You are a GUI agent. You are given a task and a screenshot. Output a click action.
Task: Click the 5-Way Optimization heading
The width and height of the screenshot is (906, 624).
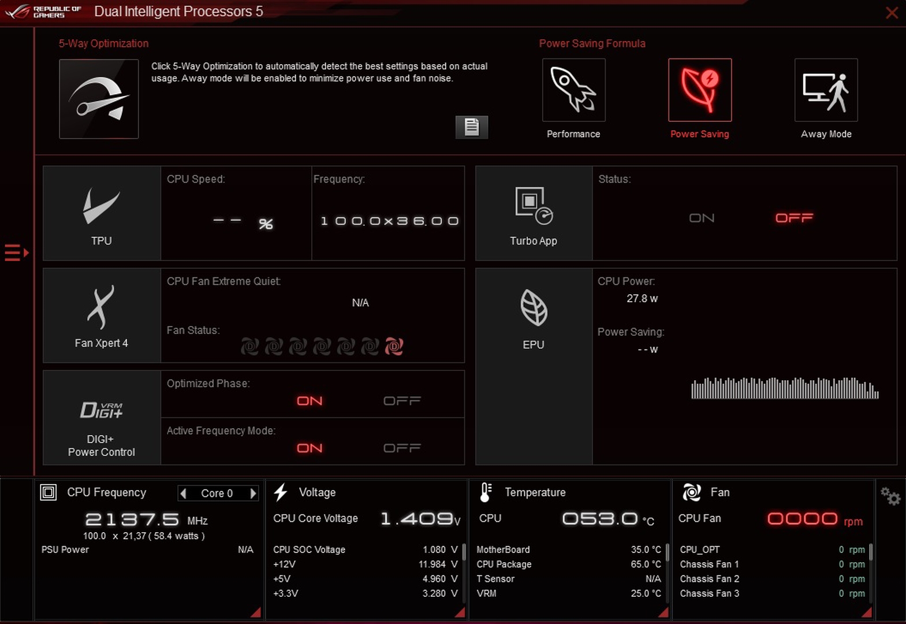point(103,43)
